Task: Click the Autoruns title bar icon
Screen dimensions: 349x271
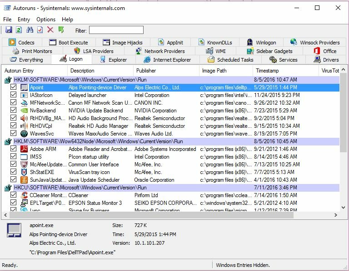Action: [7, 8]
